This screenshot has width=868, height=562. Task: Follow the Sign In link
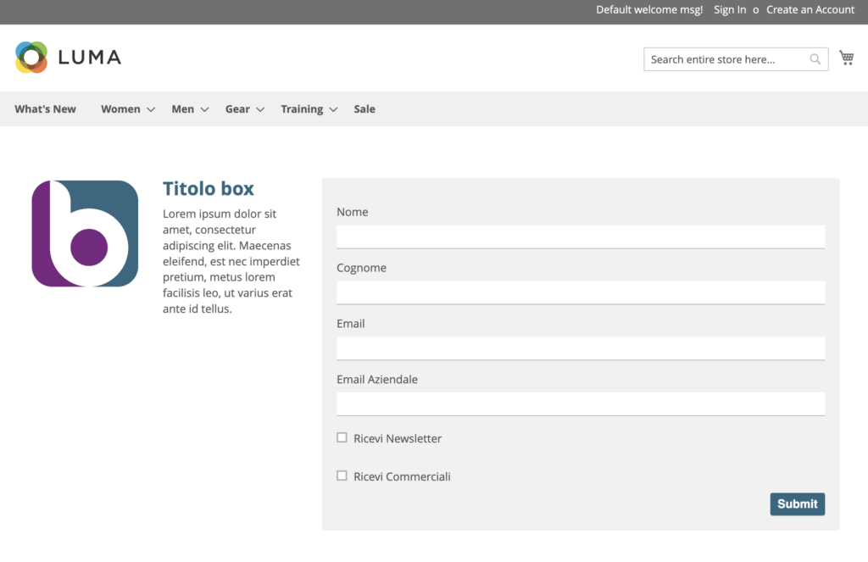(x=730, y=10)
